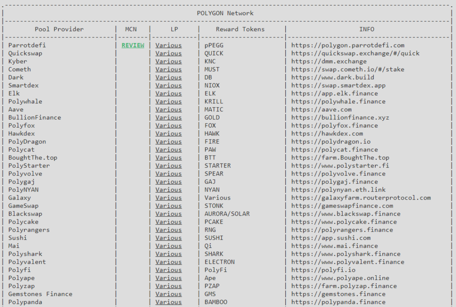The image size is (456, 307).
Task: Click the Pool Provider column header
Action: (59, 29)
